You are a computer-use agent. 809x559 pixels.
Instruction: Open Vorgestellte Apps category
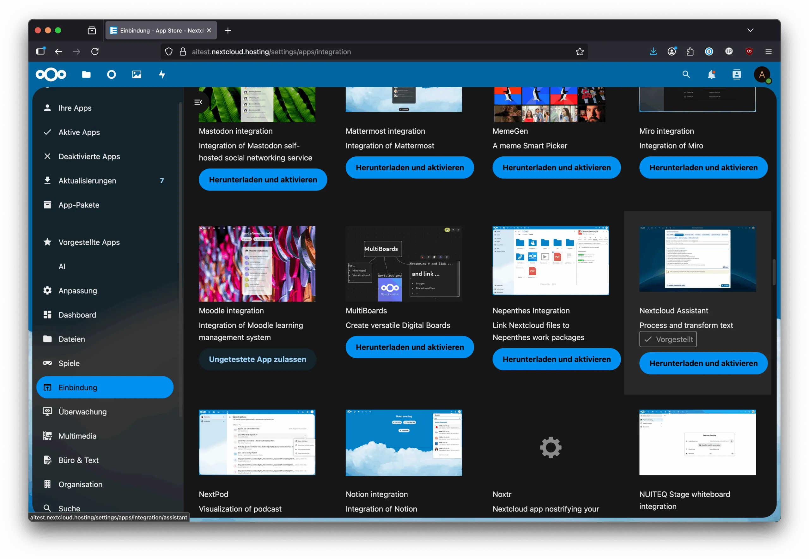pos(105,242)
